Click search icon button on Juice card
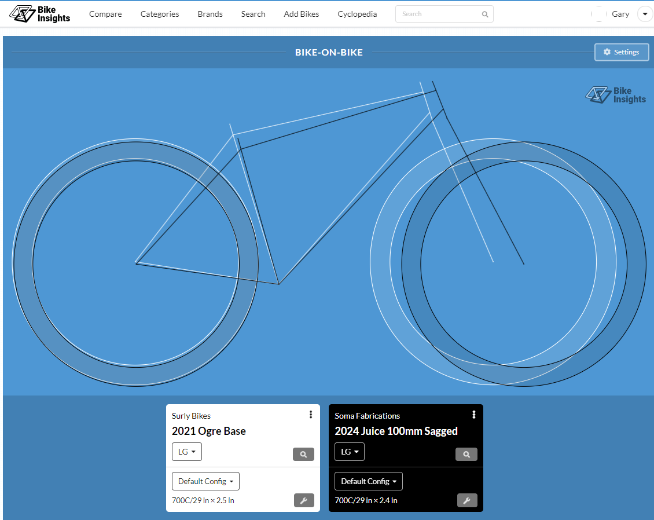The image size is (654, 520). 466,455
